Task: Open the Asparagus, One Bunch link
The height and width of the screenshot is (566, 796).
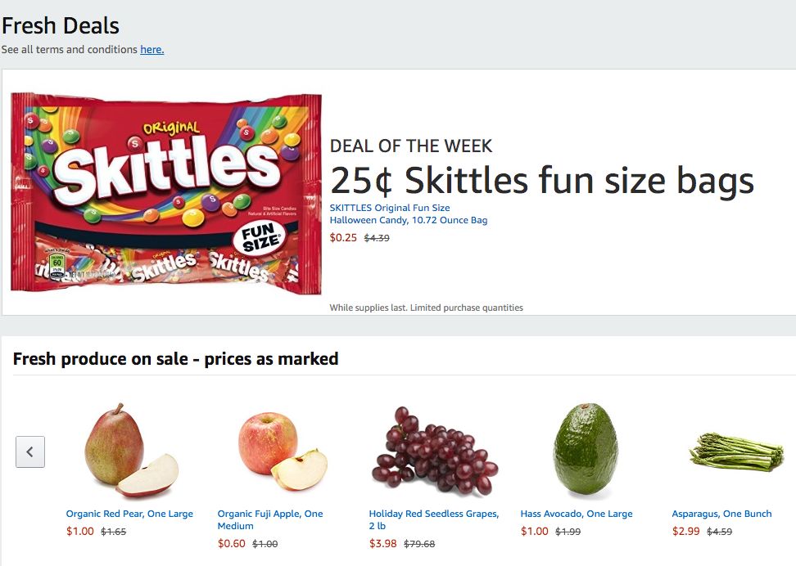Action: [x=721, y=514]
